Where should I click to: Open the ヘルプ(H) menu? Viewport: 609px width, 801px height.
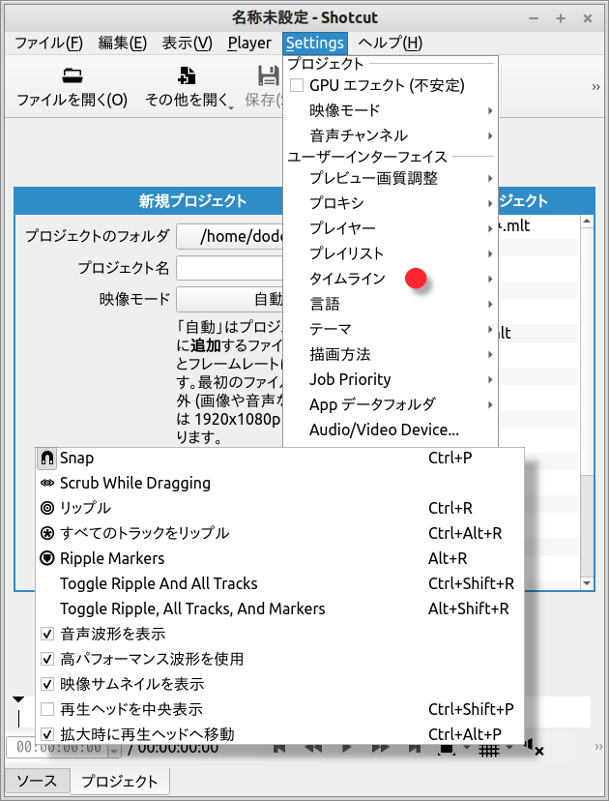(390, 43)
